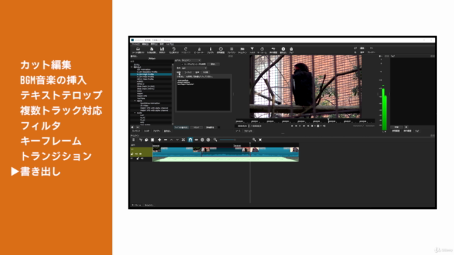Image resolution: width=454 pixels, height=255 pixels.
Task: Collapse the audio presets group
Action: pyautogui.click(x=135, y=113)
